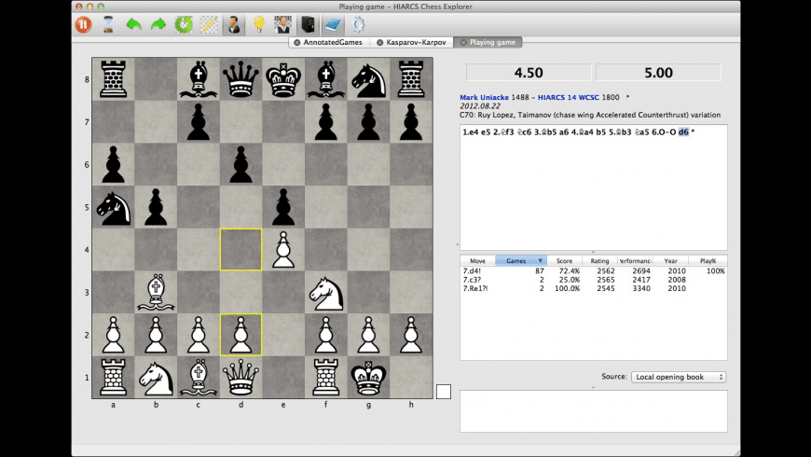This screenshot has width=811, height=457.
Task: Click the black bishop on c8
Action: pos(199,79)
